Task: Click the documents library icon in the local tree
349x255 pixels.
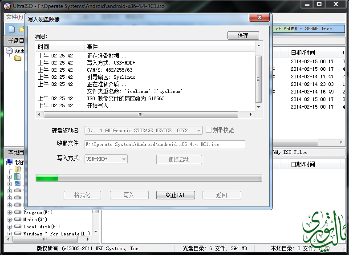Action: coord(17,177)
